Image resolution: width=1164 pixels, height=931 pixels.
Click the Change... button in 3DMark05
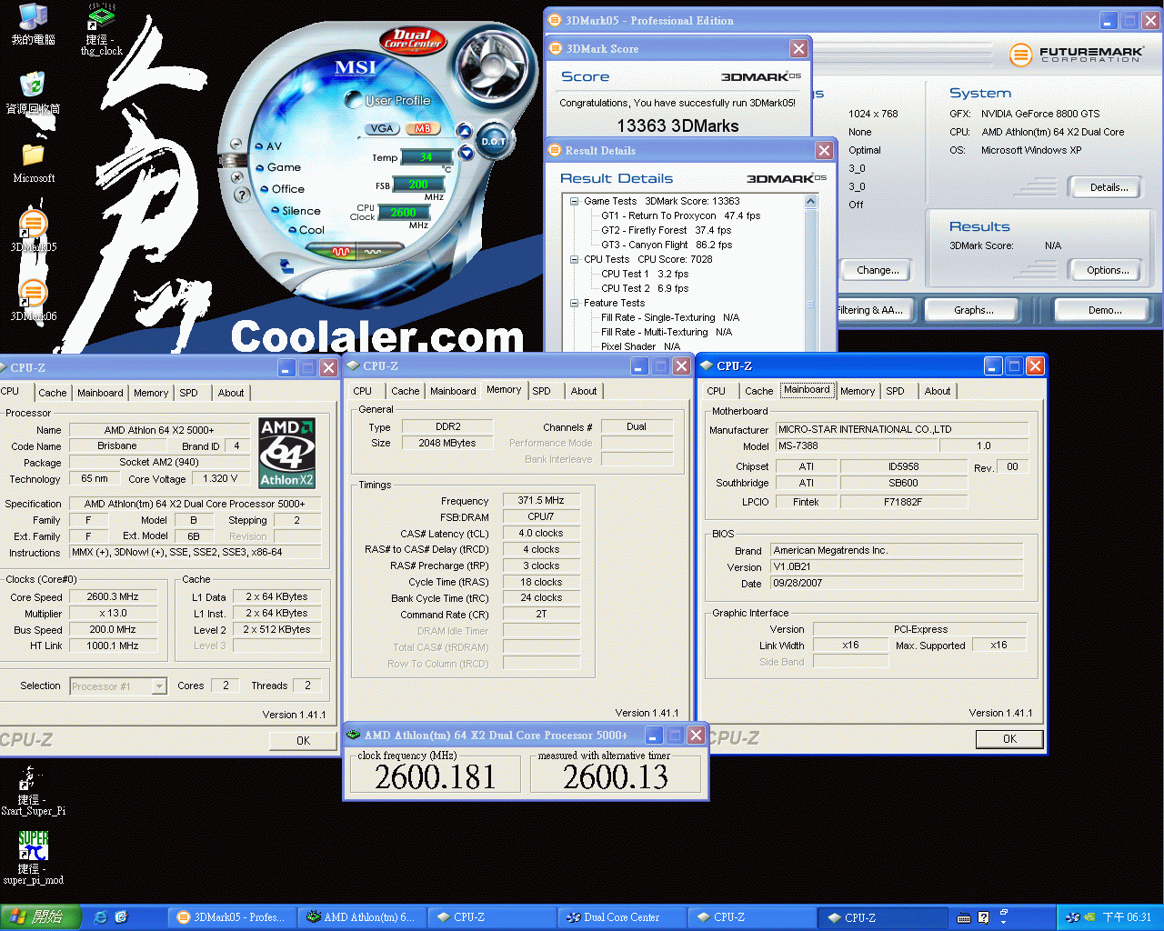pyautogui.click(x=878, y=270)
